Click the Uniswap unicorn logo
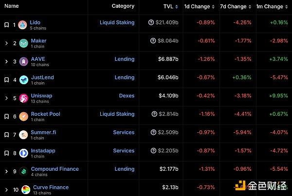Viewport: 292px width, 196px height. point(23,99)
